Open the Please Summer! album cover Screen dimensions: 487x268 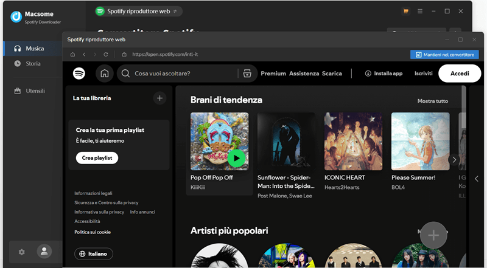[x=420, y=142]
